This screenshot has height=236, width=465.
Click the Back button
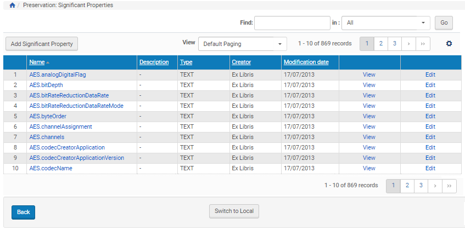(23, 212)
